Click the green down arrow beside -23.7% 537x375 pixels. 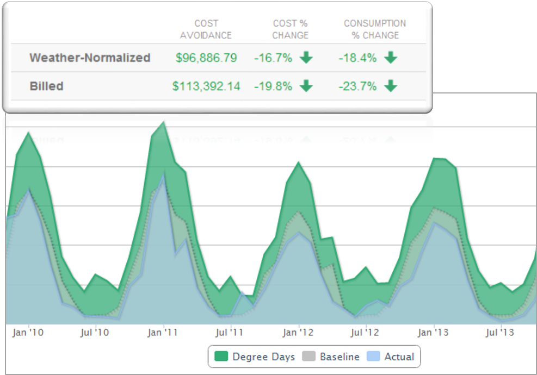pyautogui.click(x=391, y=86)
